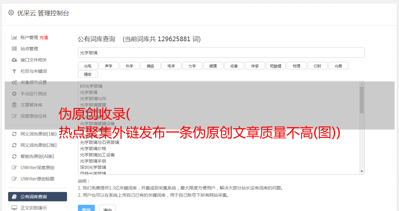Screen dimensions: 399x211
Task: Click the refresh icon for 同义词伪原创[1版]
Action: click(x=14, y=134)
